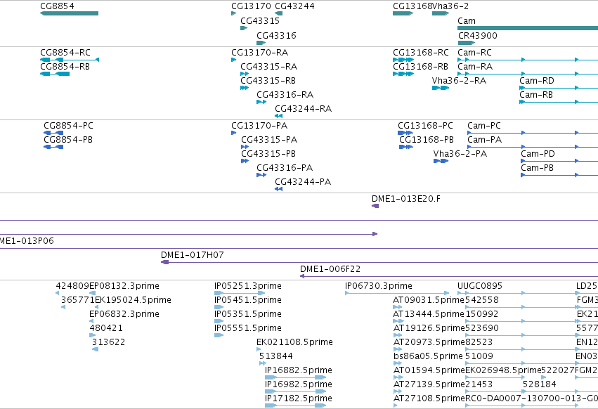Select the Cam-PB protein label
The width and height of the screenshot is (598, 409).
538,168
